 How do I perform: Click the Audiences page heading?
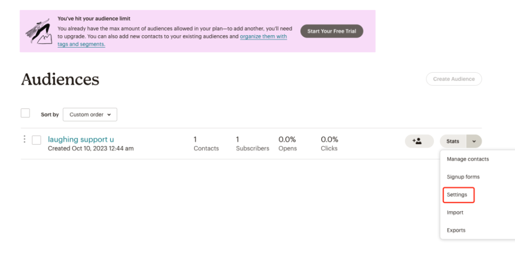pyautogui.click(x=60, y=79)
